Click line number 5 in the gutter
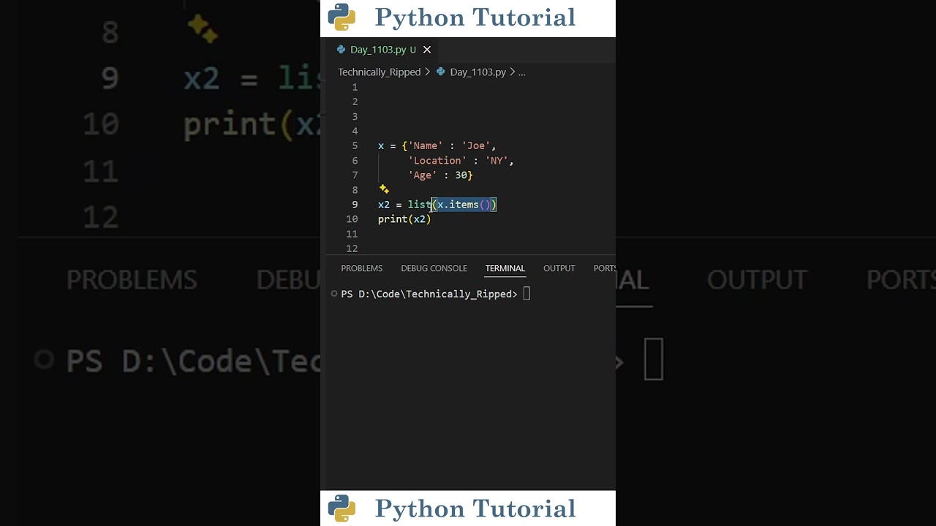 355,146
